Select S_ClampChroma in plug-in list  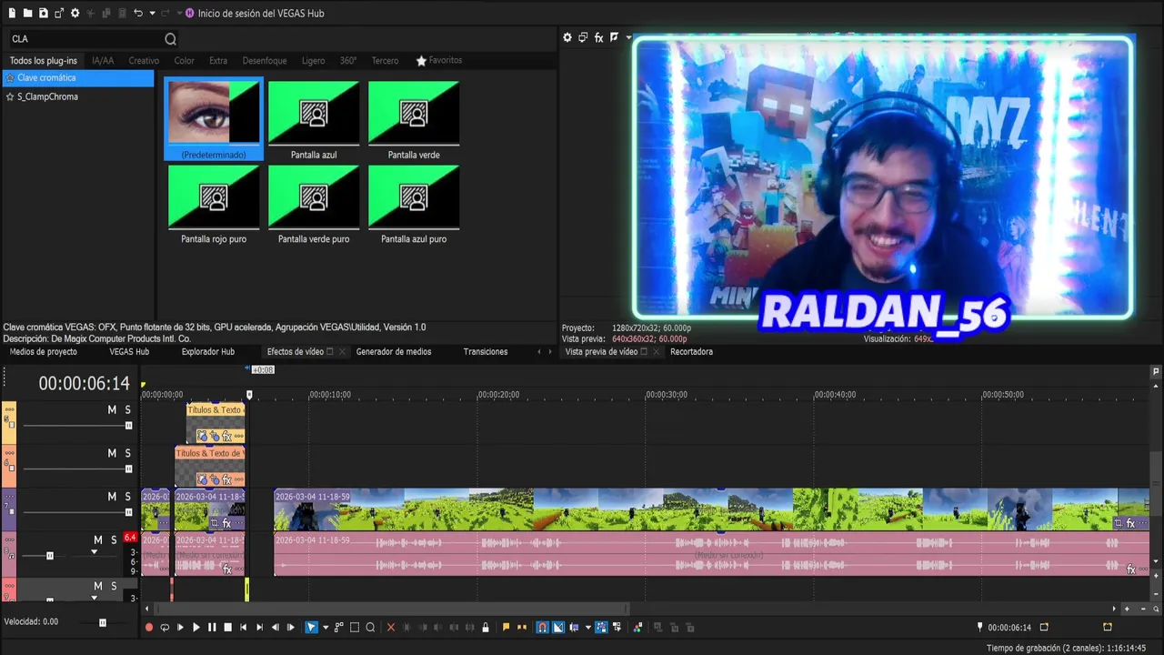[78, 96]
